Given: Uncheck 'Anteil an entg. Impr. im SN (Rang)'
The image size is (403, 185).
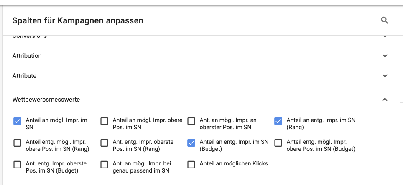Looking at the screenshot, I should [278, 121].
